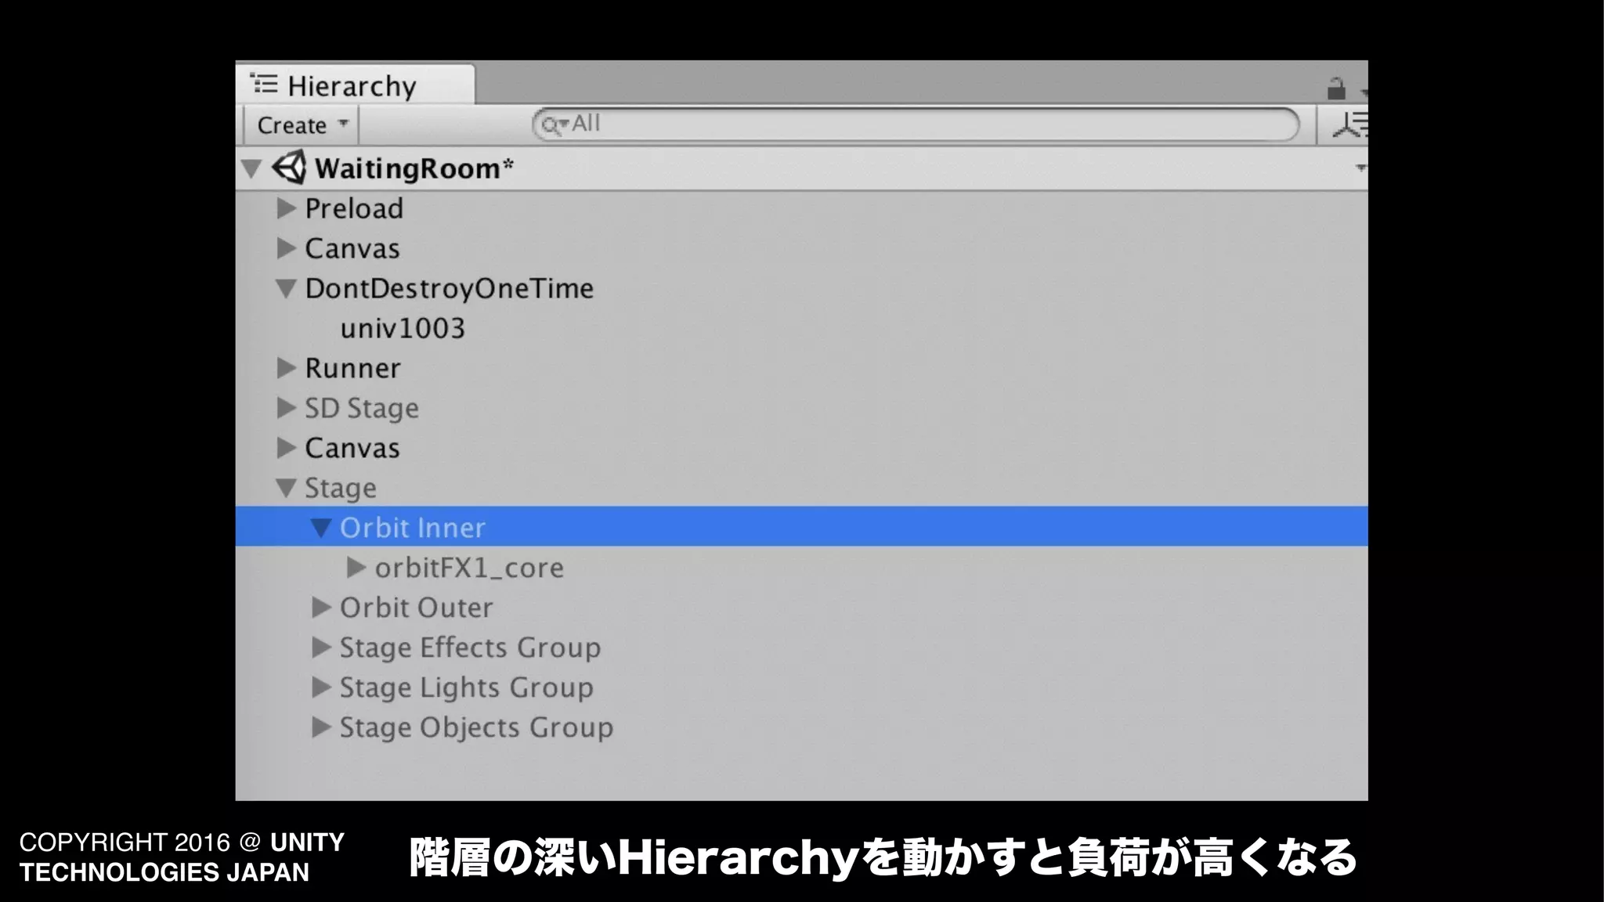Viewport: 1604px width, 902px height.
Task: Expand the Orbit Outer arrow
Action: coord(320,608)
